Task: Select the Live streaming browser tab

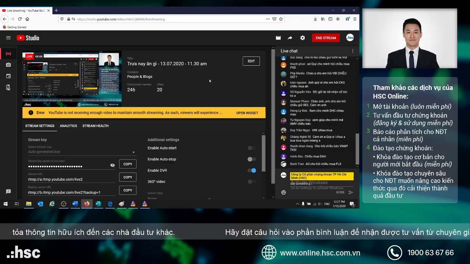Action: tap(26, 11)
